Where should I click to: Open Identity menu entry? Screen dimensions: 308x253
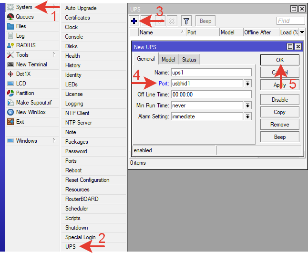click(94, 75)
